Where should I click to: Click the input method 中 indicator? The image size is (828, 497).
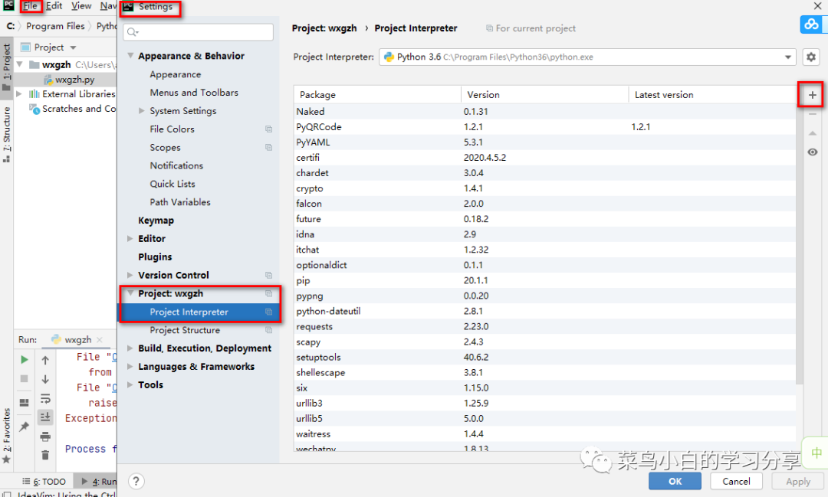tap(816, 453)
